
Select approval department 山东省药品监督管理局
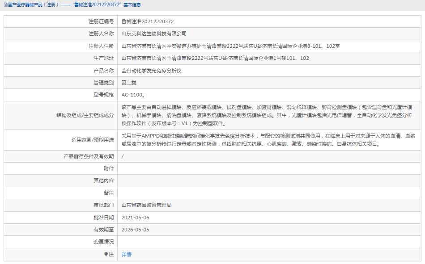146,205
